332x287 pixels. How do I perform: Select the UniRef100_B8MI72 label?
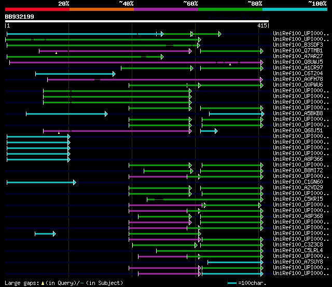tap(298, 171)
